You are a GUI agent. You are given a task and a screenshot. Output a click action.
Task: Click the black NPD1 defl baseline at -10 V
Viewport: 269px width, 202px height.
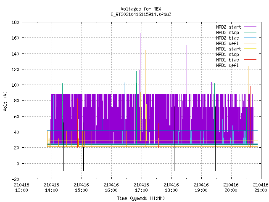point(152,171)
